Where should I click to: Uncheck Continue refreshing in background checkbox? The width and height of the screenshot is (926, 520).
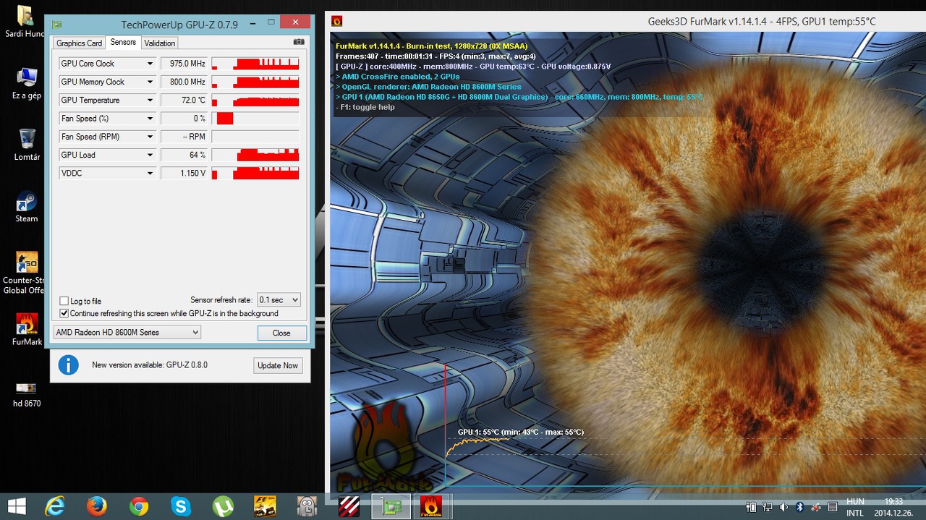pos(64,313)
